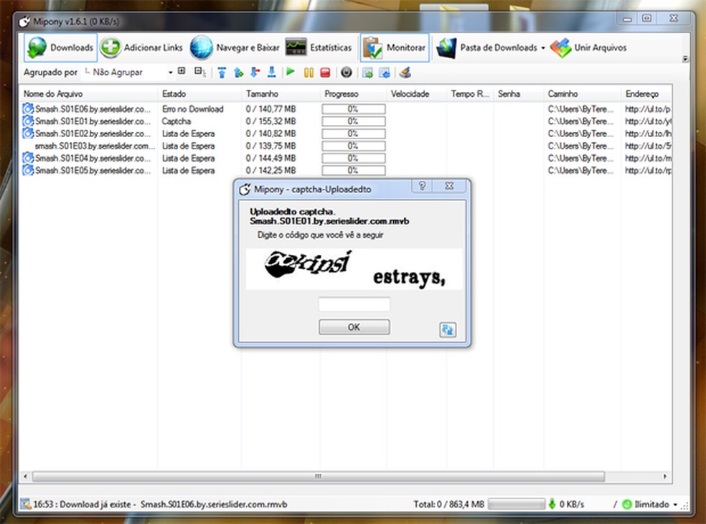Click the horizontal scrollbar thumb
This screenshot has width=706, height=524.
[x=319, y=476]
